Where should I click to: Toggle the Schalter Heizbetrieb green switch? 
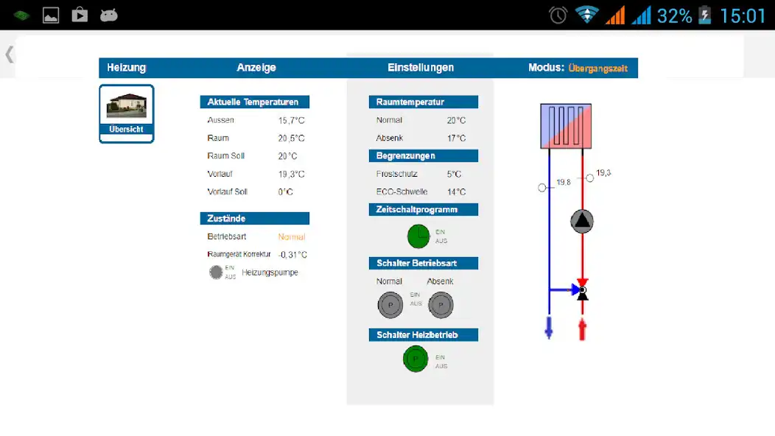point(415,359)
